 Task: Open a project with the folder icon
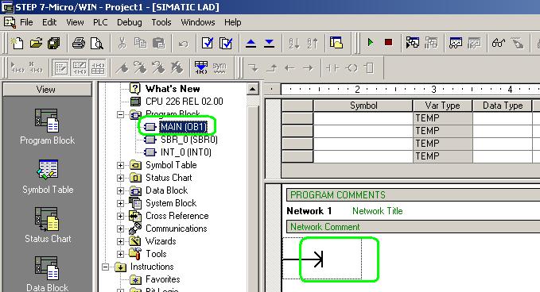[36, 43]
